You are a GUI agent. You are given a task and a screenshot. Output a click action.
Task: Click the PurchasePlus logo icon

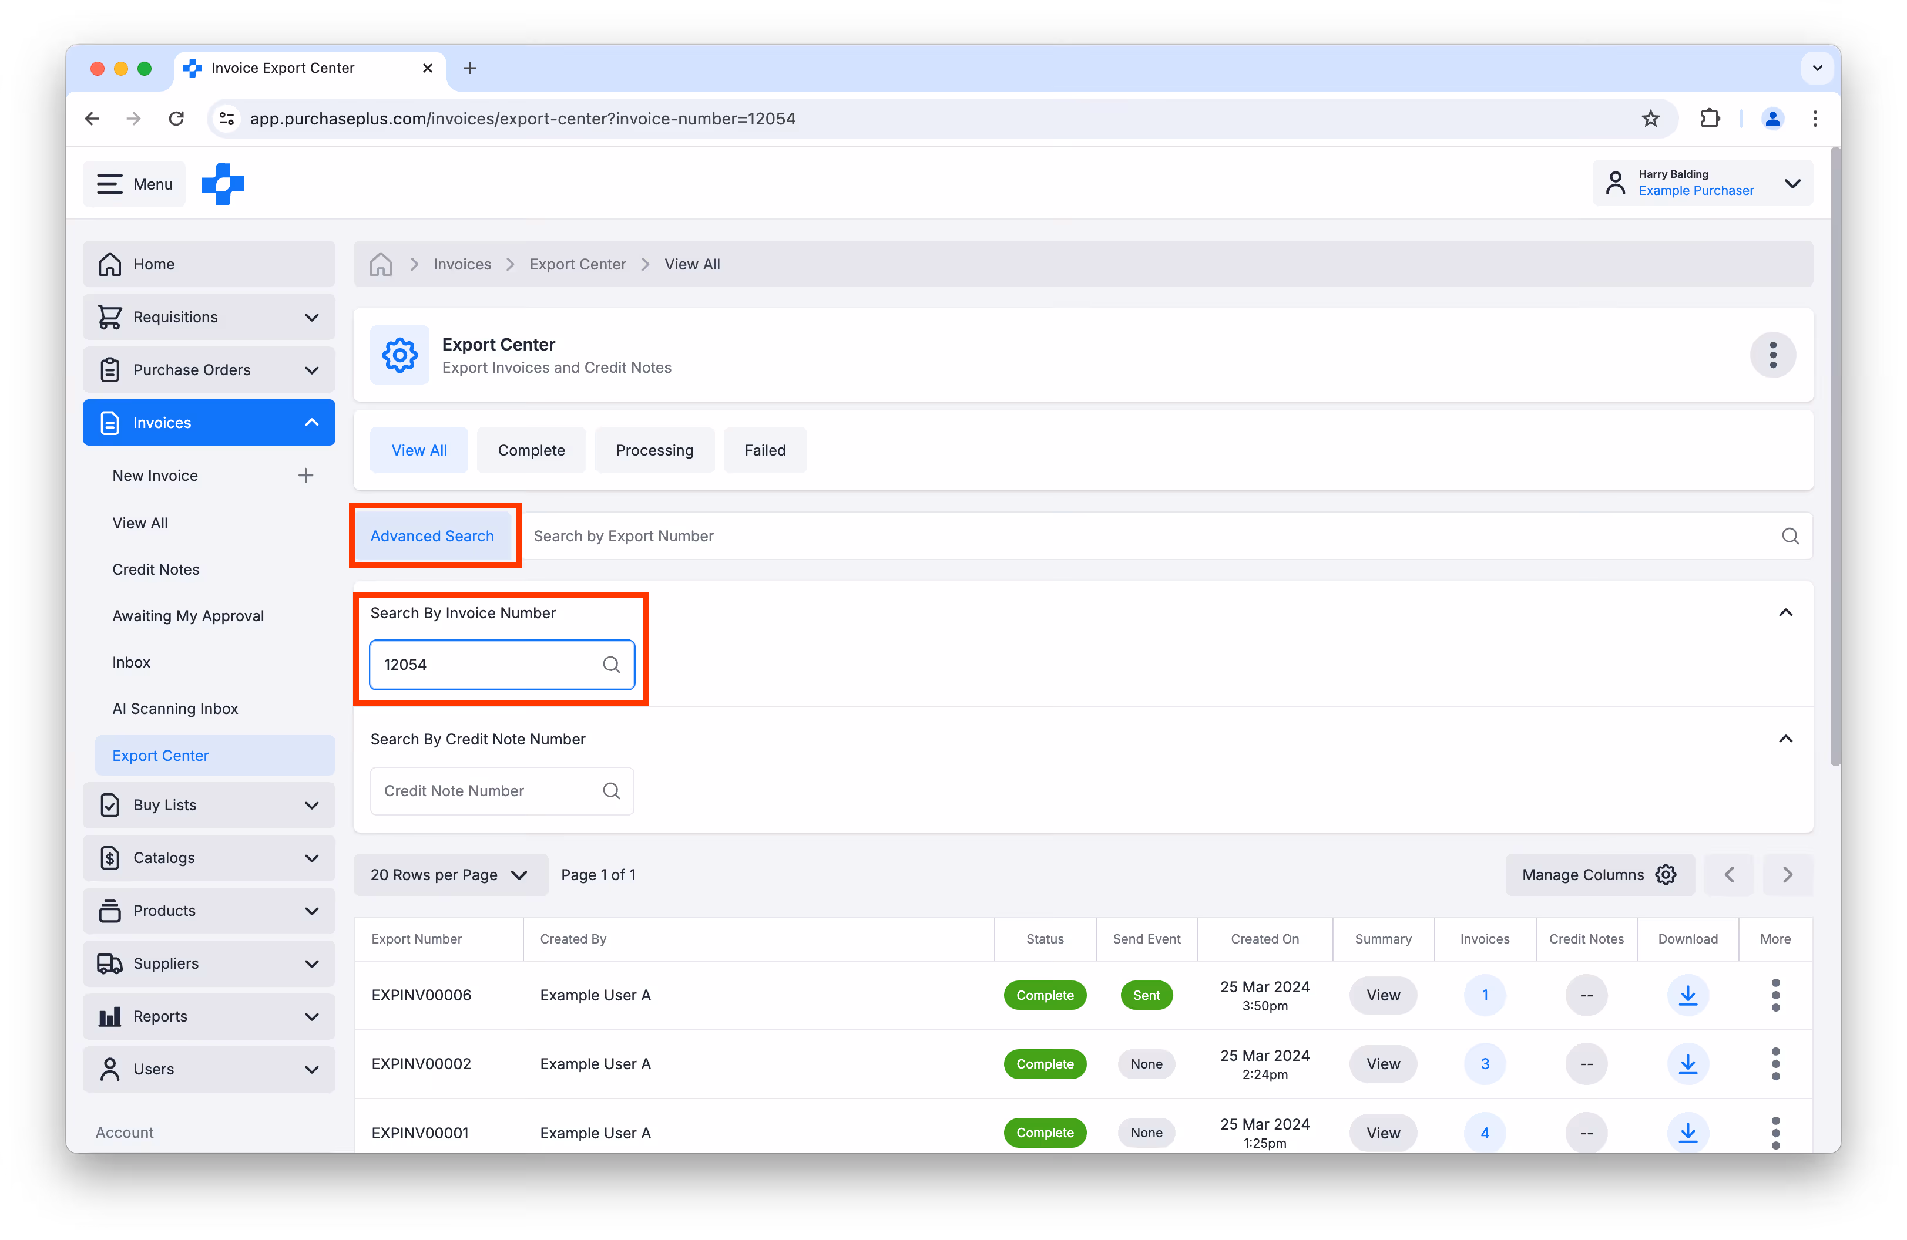[223, 184]
